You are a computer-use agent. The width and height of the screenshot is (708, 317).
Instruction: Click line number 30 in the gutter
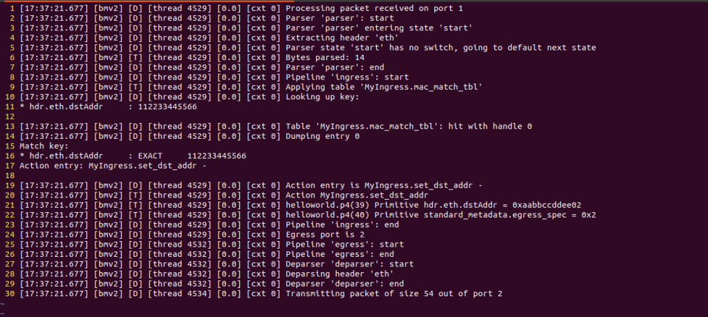pyautogui.click(x=10, y=294)
